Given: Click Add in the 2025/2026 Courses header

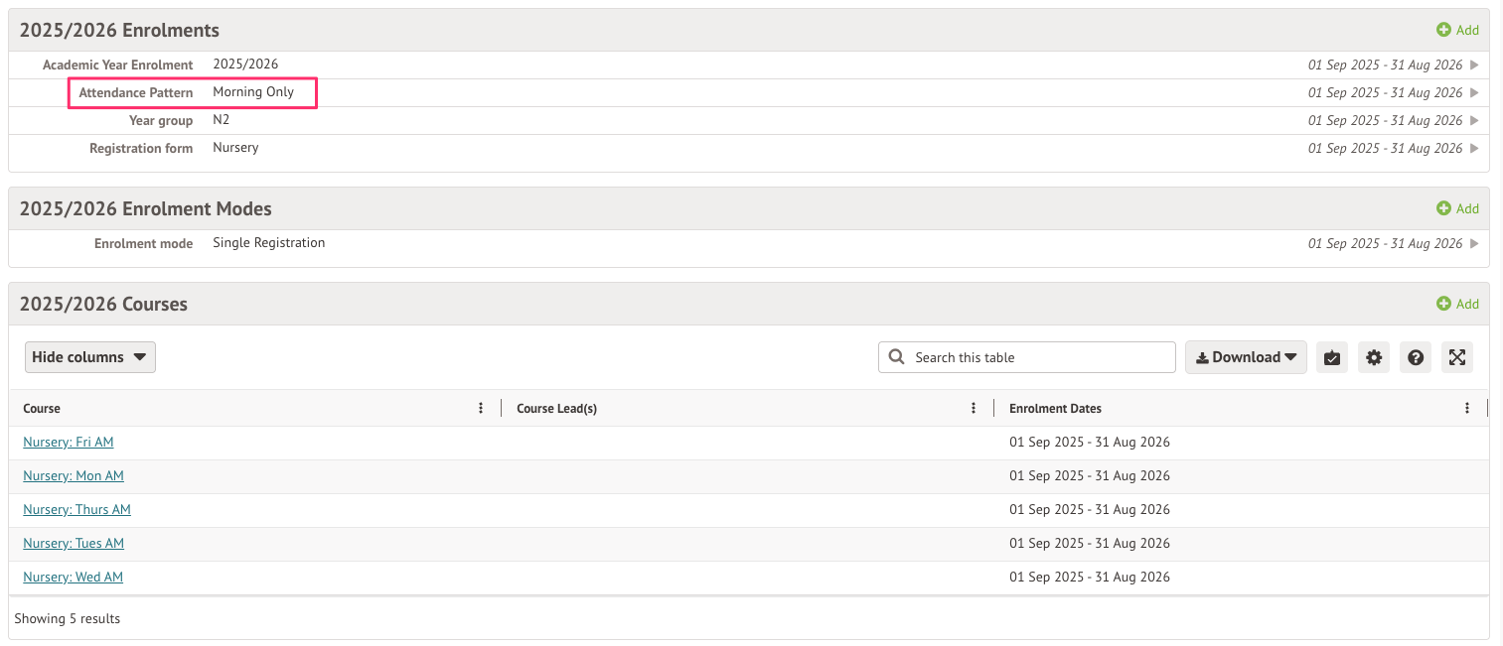Looking at the screenshot, I should 1457,304.
